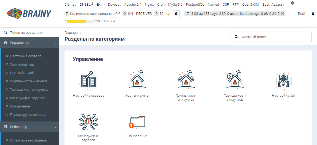This screenshot has height=145, width=317.
Task: Open the Обновление folder icon
Action: [x=137, y=121]
